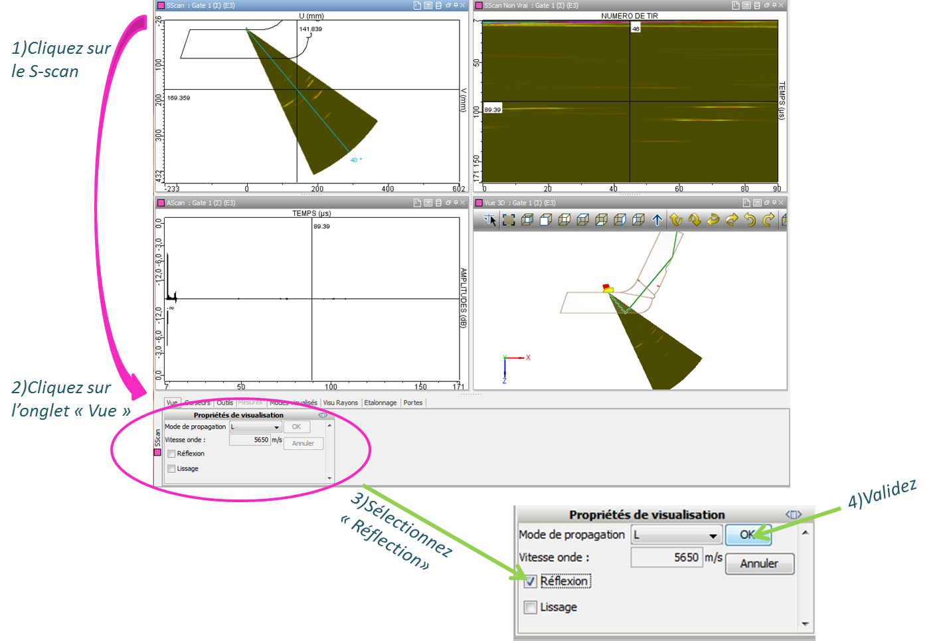Image resolution: width=943 pixels, height=641 pixels.
Task: Open the Etalonnage tab
Action: pyautogui.click(x=380, y=403)
